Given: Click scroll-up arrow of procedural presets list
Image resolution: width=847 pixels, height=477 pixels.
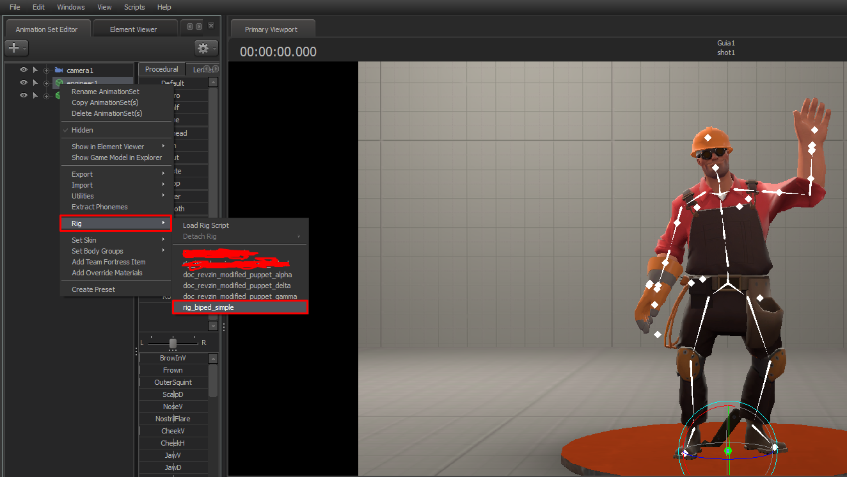Looking at the screenshot, I should click(x=213, y=83).
